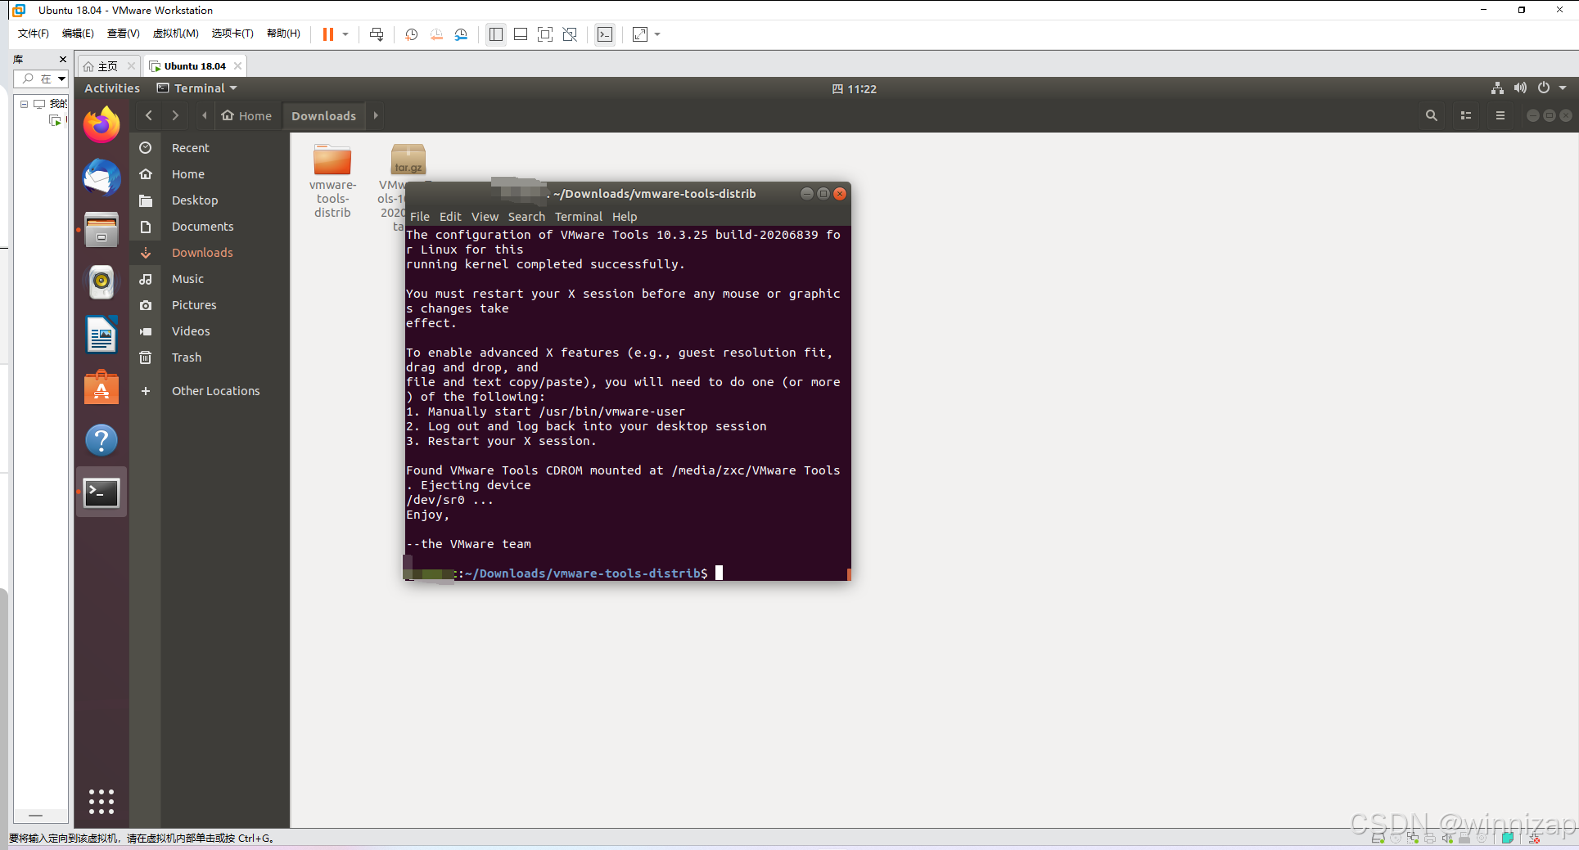Open the 虚拟机(M) menu
1579x850 pixels.
tap(176, 34)
